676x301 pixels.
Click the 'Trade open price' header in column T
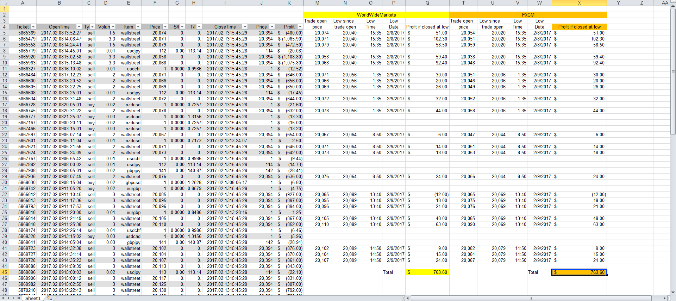[x=463, y=24]
